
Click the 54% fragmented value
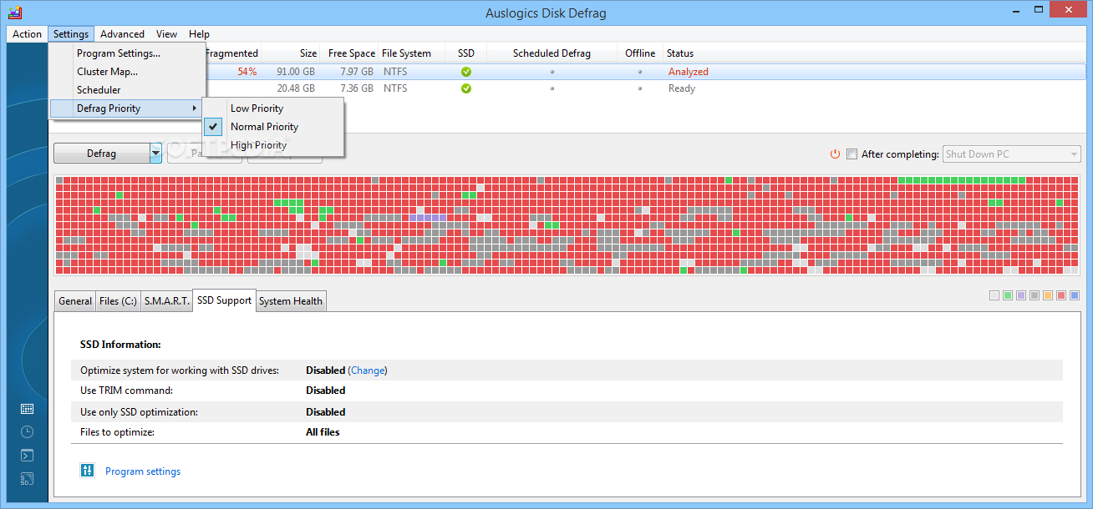pos(247,72)
